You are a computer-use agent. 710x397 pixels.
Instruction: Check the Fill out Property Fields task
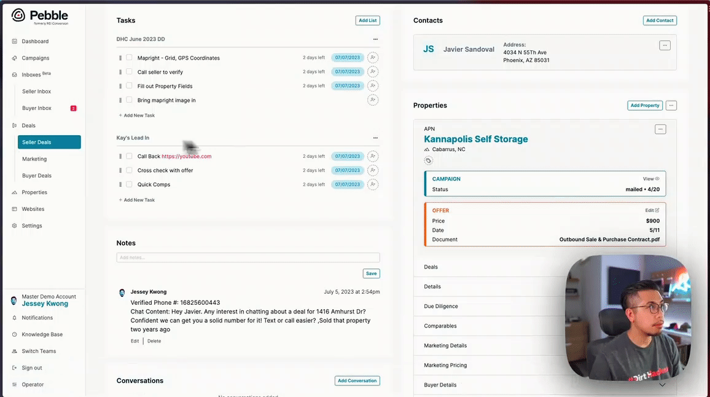[x=129, y=85]
